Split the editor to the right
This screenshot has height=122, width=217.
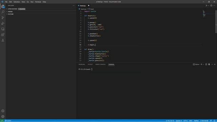211,5
